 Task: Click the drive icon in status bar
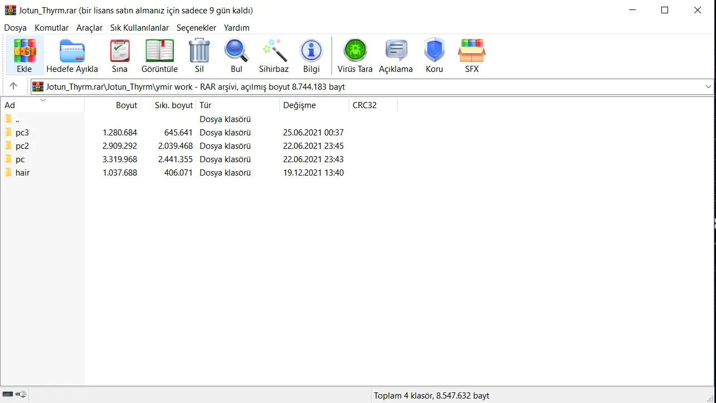click(x=8, y=395)
